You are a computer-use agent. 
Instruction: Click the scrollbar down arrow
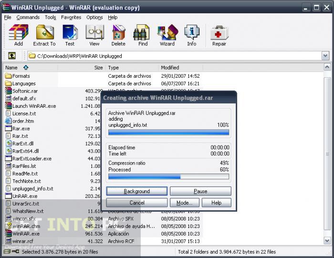[327, 241]
